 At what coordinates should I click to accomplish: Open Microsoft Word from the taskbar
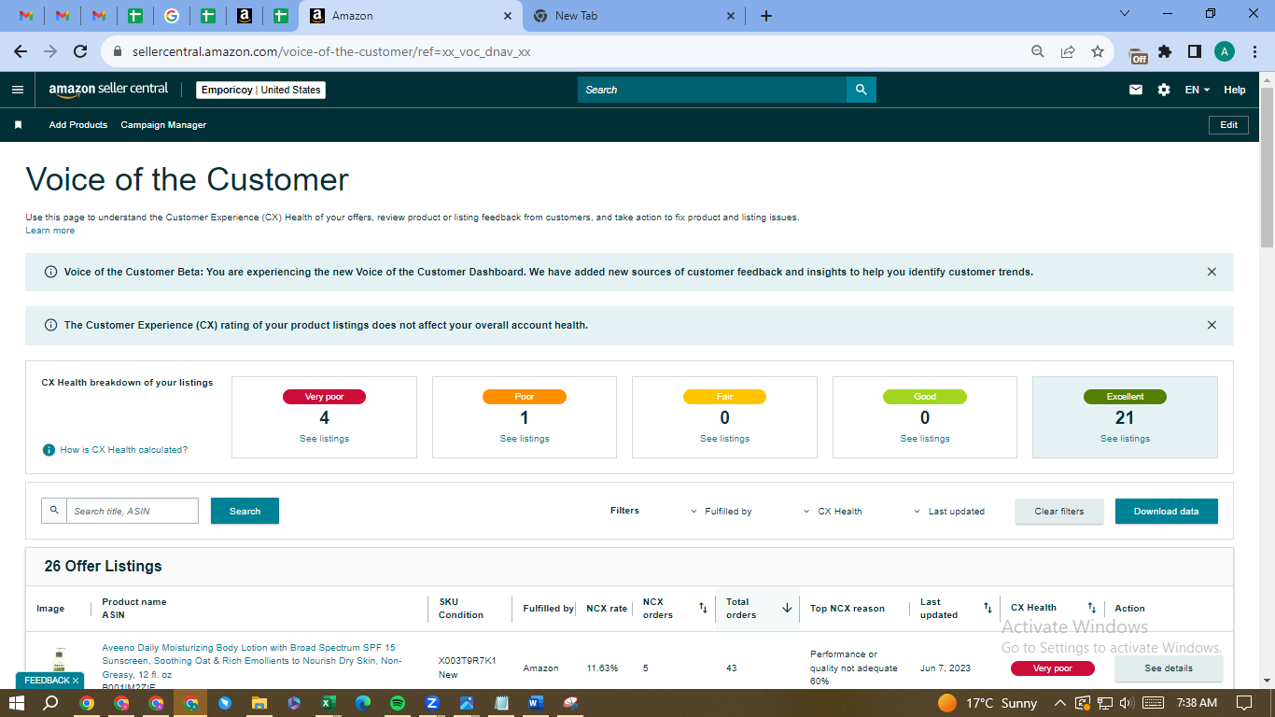[536, 703]
